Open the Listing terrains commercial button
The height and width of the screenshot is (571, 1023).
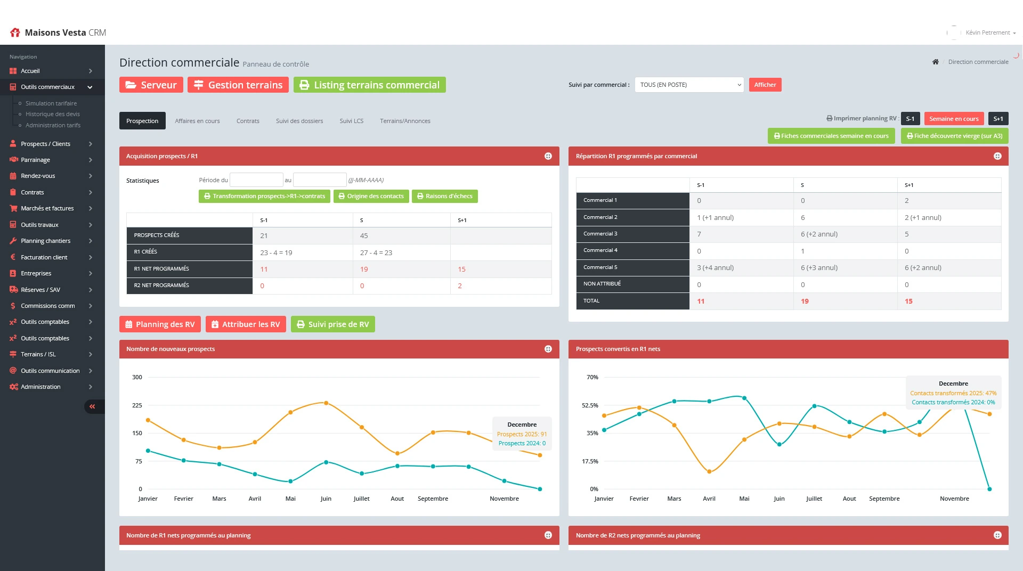(369, 85)
